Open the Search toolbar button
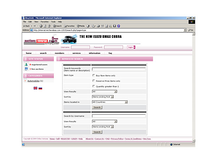This screenshot has height=163, width=217. tap(57, 26)
